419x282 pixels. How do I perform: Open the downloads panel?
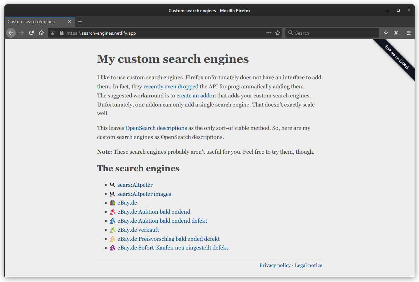tap(386, 33)
